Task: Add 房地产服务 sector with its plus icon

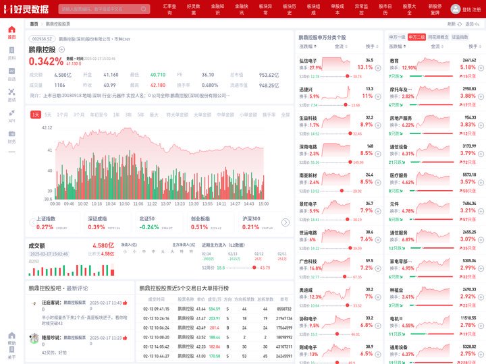Action: [481, 125]
